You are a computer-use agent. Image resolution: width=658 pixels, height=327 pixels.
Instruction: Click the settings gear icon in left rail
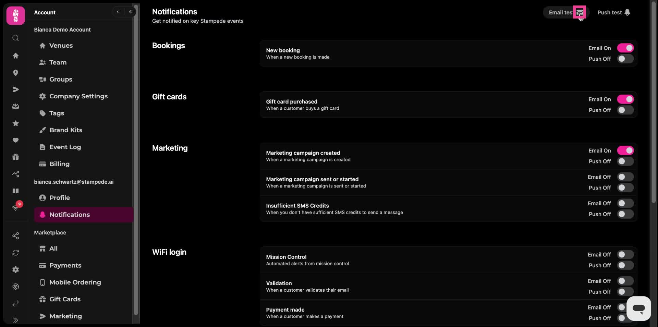coord(15,270)
